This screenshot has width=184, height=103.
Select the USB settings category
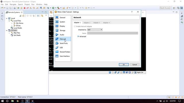point(63,47)
